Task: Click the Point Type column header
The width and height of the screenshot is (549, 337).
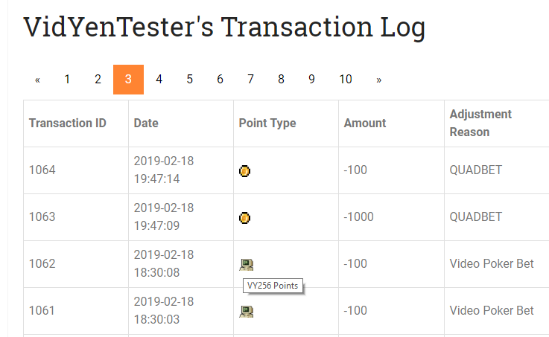Action: (x=267, y=123)
